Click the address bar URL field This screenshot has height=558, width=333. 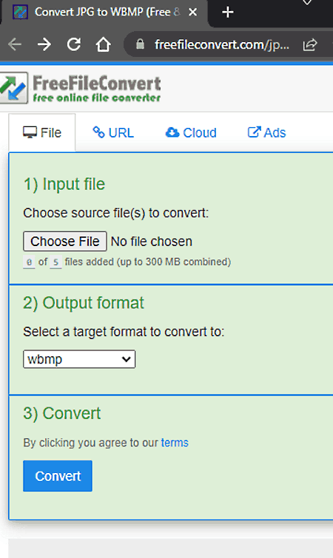pos(222,45)
